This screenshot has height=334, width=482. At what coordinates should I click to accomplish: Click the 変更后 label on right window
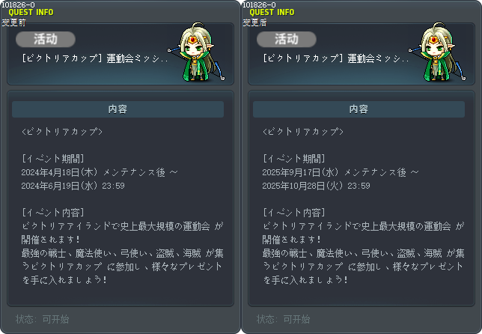pyautogui.click(x=254, y=22)
